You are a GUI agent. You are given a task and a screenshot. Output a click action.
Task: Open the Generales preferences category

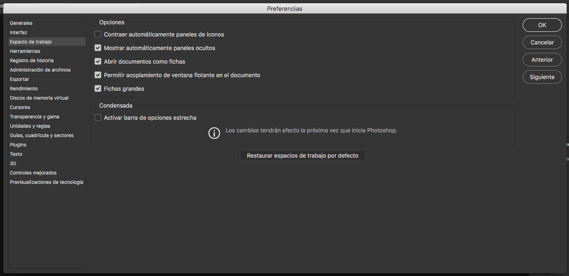[x=21, y=23]
